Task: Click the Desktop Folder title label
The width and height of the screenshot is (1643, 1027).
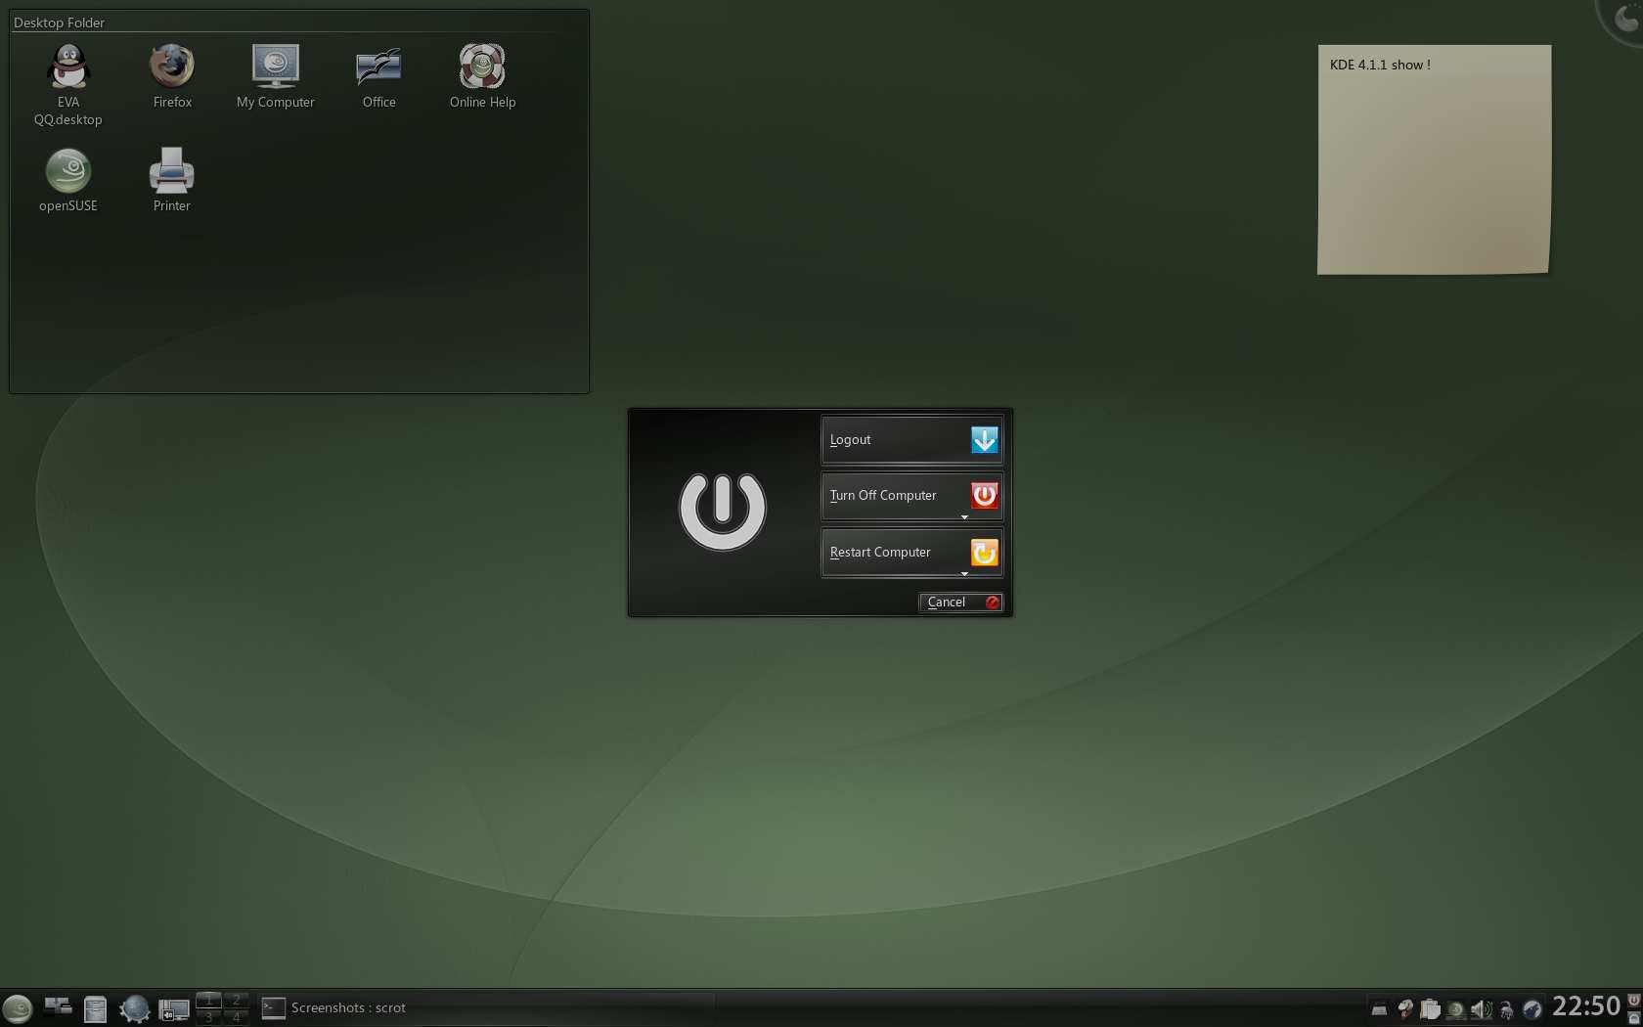Action: 60,22
